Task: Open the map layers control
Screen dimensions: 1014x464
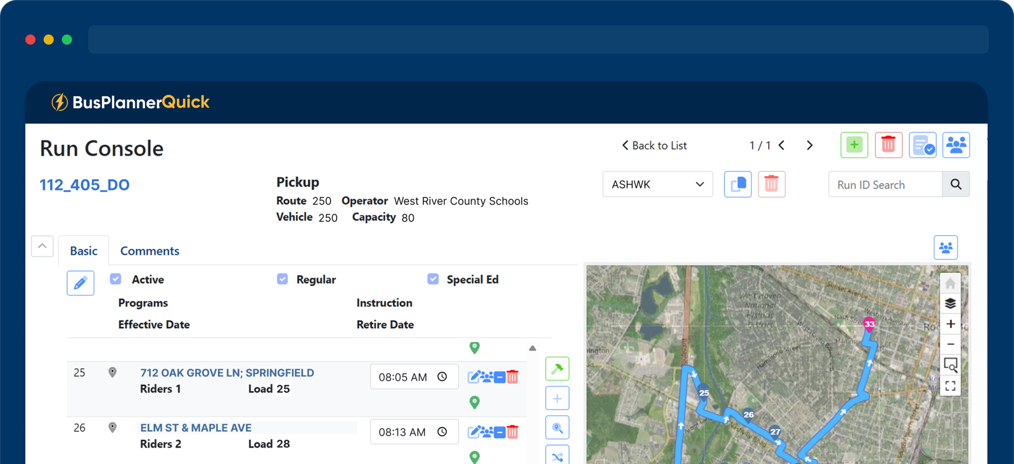Action: click(x=950, y=303)
